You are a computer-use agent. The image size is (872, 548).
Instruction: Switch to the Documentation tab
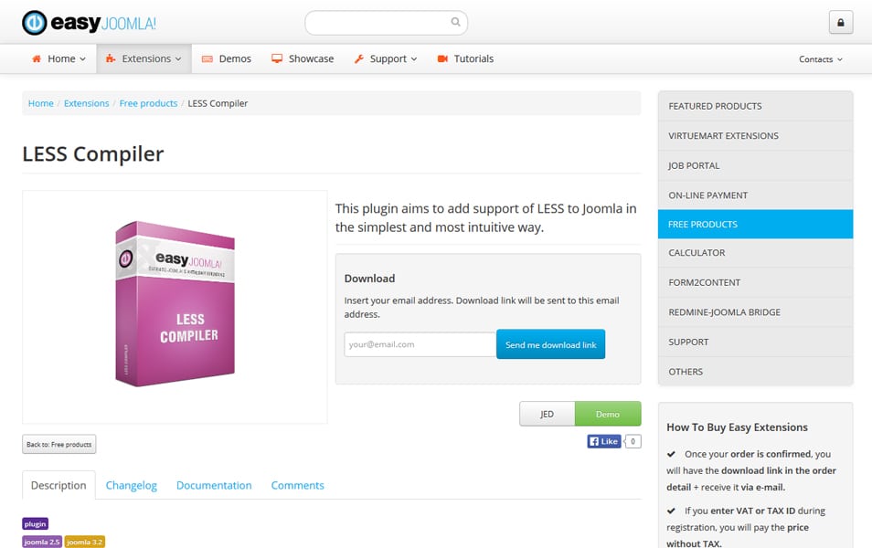[214, 485]
